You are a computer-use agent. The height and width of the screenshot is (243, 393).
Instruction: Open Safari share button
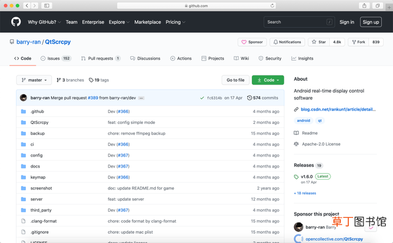[364, 6]
